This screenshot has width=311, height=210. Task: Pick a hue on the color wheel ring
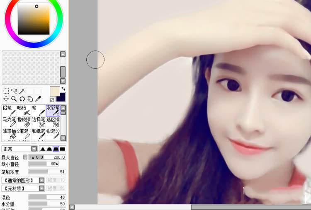(34, 45)
